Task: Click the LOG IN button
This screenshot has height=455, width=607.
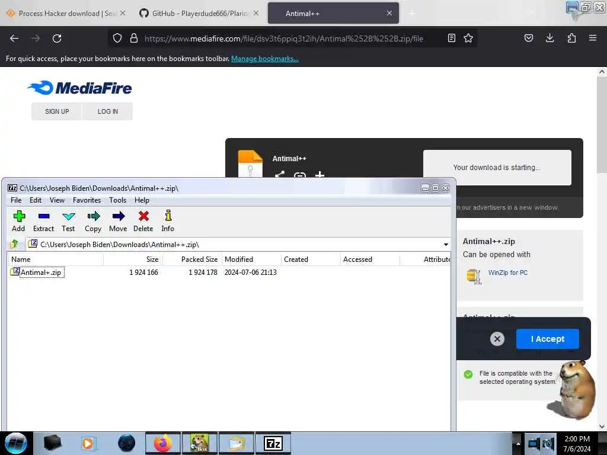Action: tap(108, 111)
